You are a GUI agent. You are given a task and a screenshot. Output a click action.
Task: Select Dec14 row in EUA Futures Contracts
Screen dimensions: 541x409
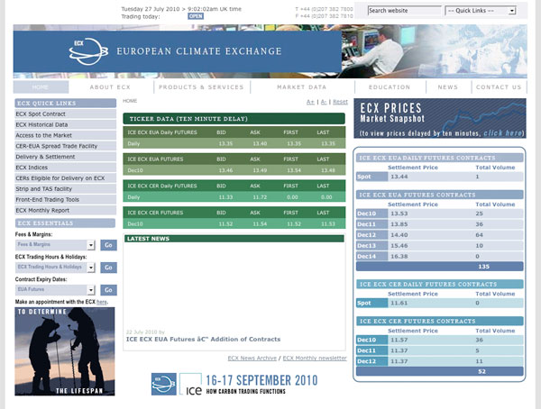[x=440, y=256]
